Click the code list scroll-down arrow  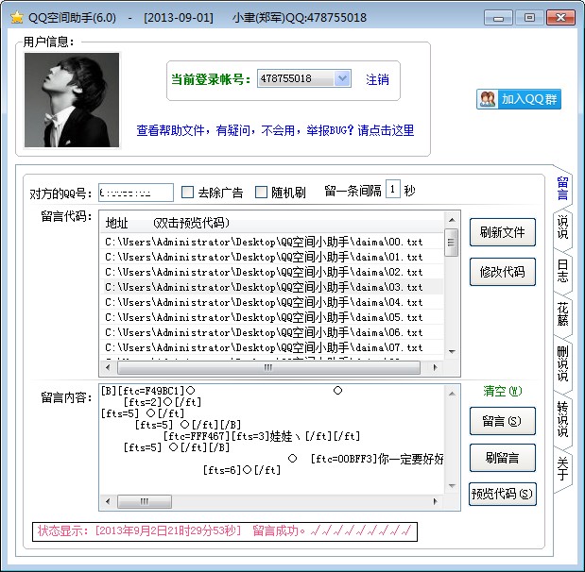tap(452, 351)
